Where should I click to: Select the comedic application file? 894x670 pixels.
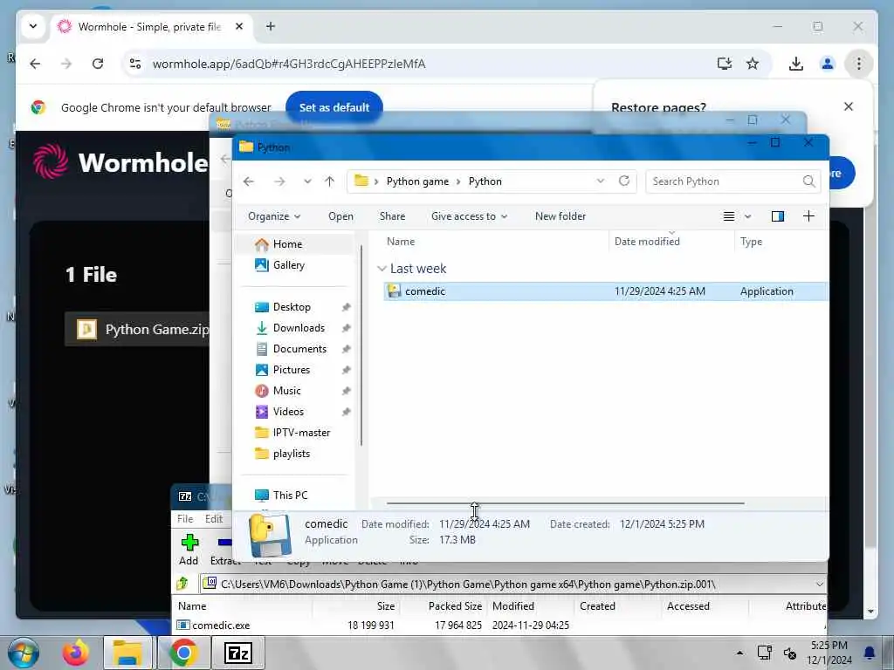coord(606,291)
